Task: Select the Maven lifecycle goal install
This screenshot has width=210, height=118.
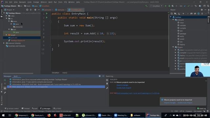Action: [x=182, y=39]
